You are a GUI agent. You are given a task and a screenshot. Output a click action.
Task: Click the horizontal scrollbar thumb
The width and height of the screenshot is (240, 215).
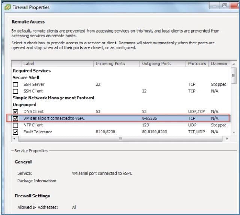coord(120,139)
